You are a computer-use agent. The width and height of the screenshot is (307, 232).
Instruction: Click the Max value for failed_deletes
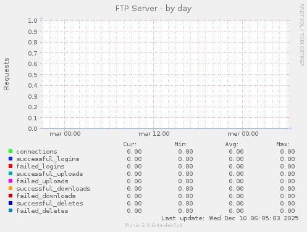click(287, 211)
